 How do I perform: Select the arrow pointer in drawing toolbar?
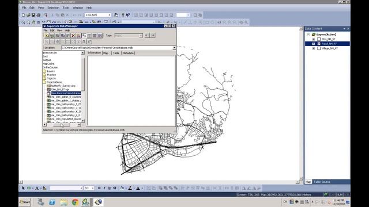pos(23,188)
